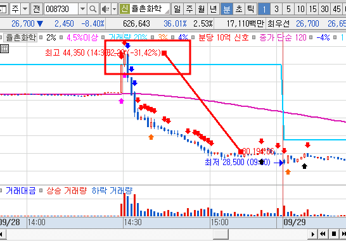Click the play button in playback controls
The width and height of the screenshot is (346, 241).
tap(312, 234)
